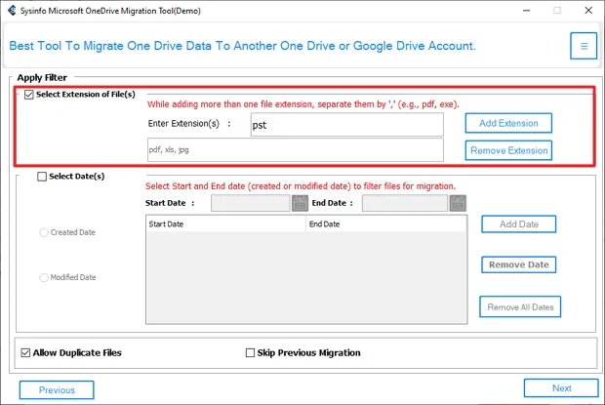The width and height of the screenshot is (605, 405).
Task: Select the Modified Date radio button
Action: (x=45, y=277)
